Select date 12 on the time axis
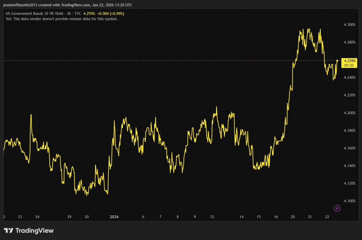This screenshot has width=362, height=240. click(x=212, y=217)
